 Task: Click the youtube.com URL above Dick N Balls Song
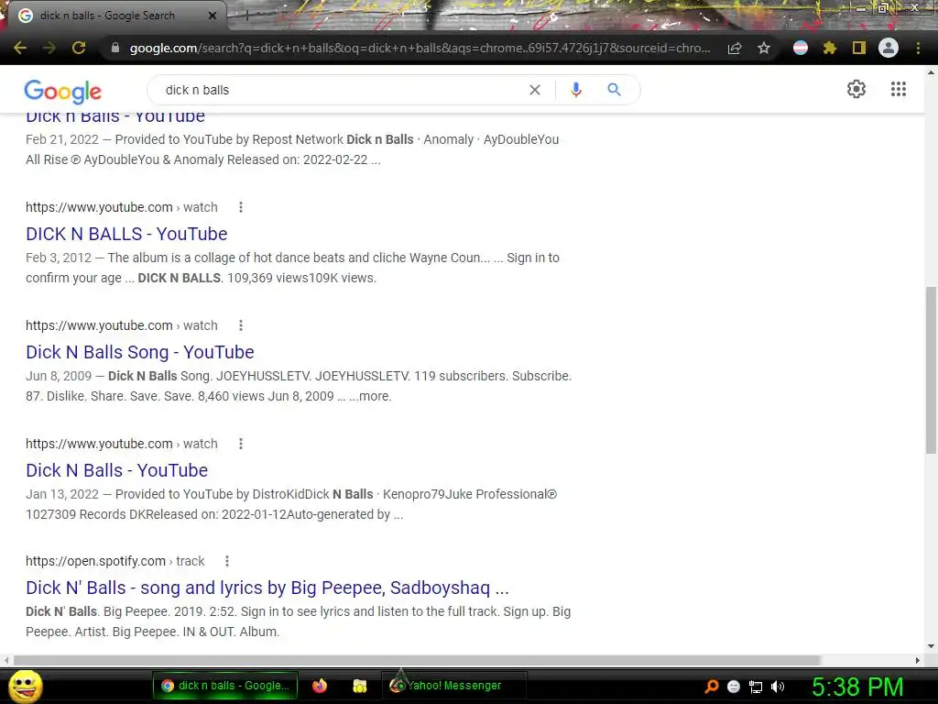click(122, 325)
